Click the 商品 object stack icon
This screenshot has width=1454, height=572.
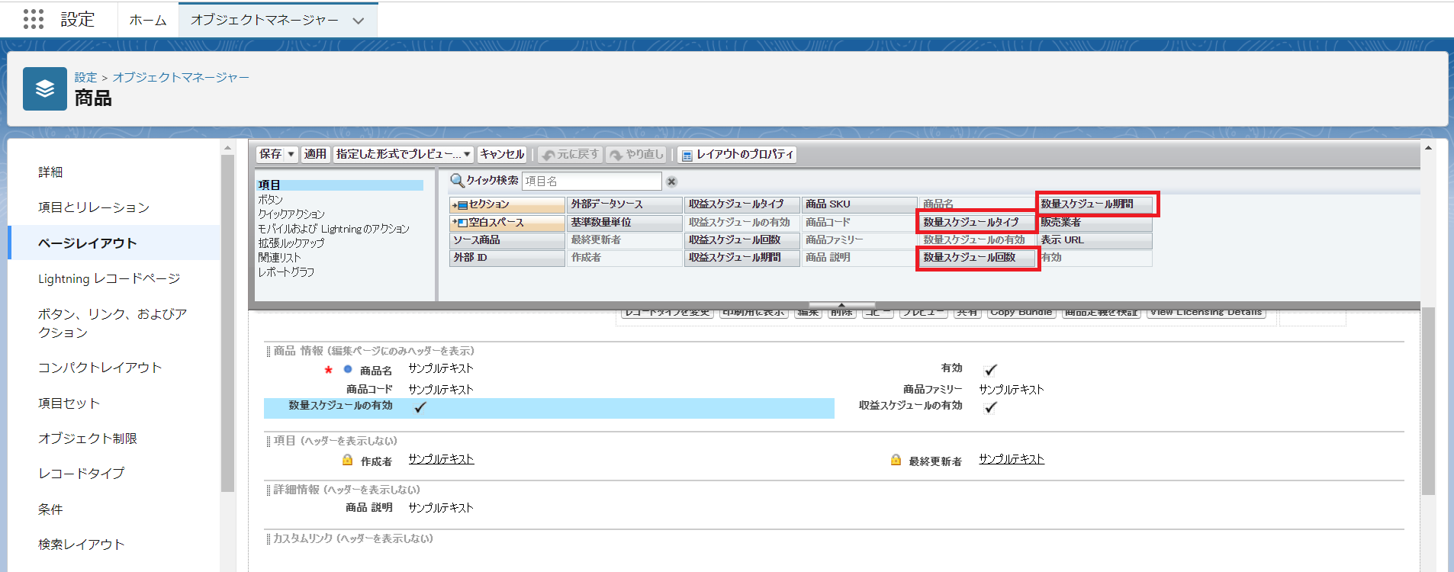pyautogui.click(x=45, y=89)
